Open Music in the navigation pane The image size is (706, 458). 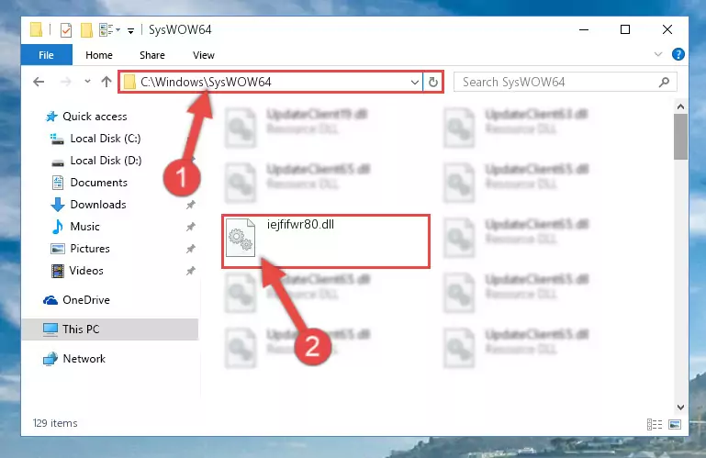point(84,227)
